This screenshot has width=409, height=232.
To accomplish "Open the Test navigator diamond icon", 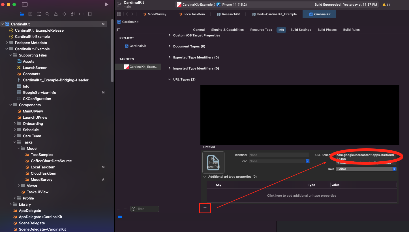I will (x=64, y=14).
